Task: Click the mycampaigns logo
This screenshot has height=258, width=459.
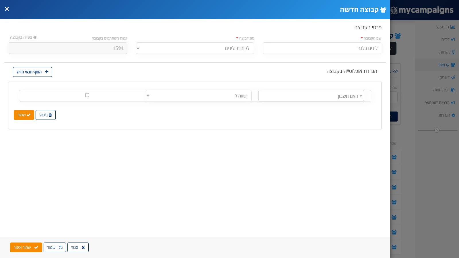Action: pos(422,10)
